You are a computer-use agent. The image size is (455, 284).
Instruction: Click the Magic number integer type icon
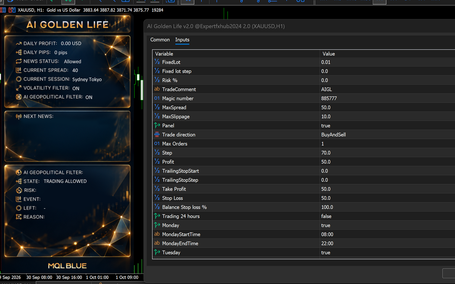157,98
